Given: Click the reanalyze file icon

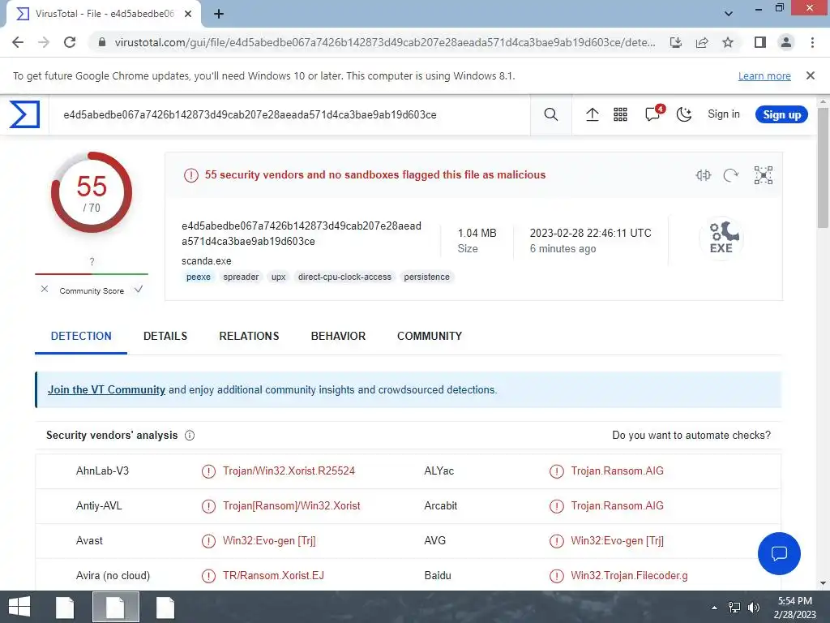Looking at the screenshot, I should pyautogui.click(x=731, y=175).
